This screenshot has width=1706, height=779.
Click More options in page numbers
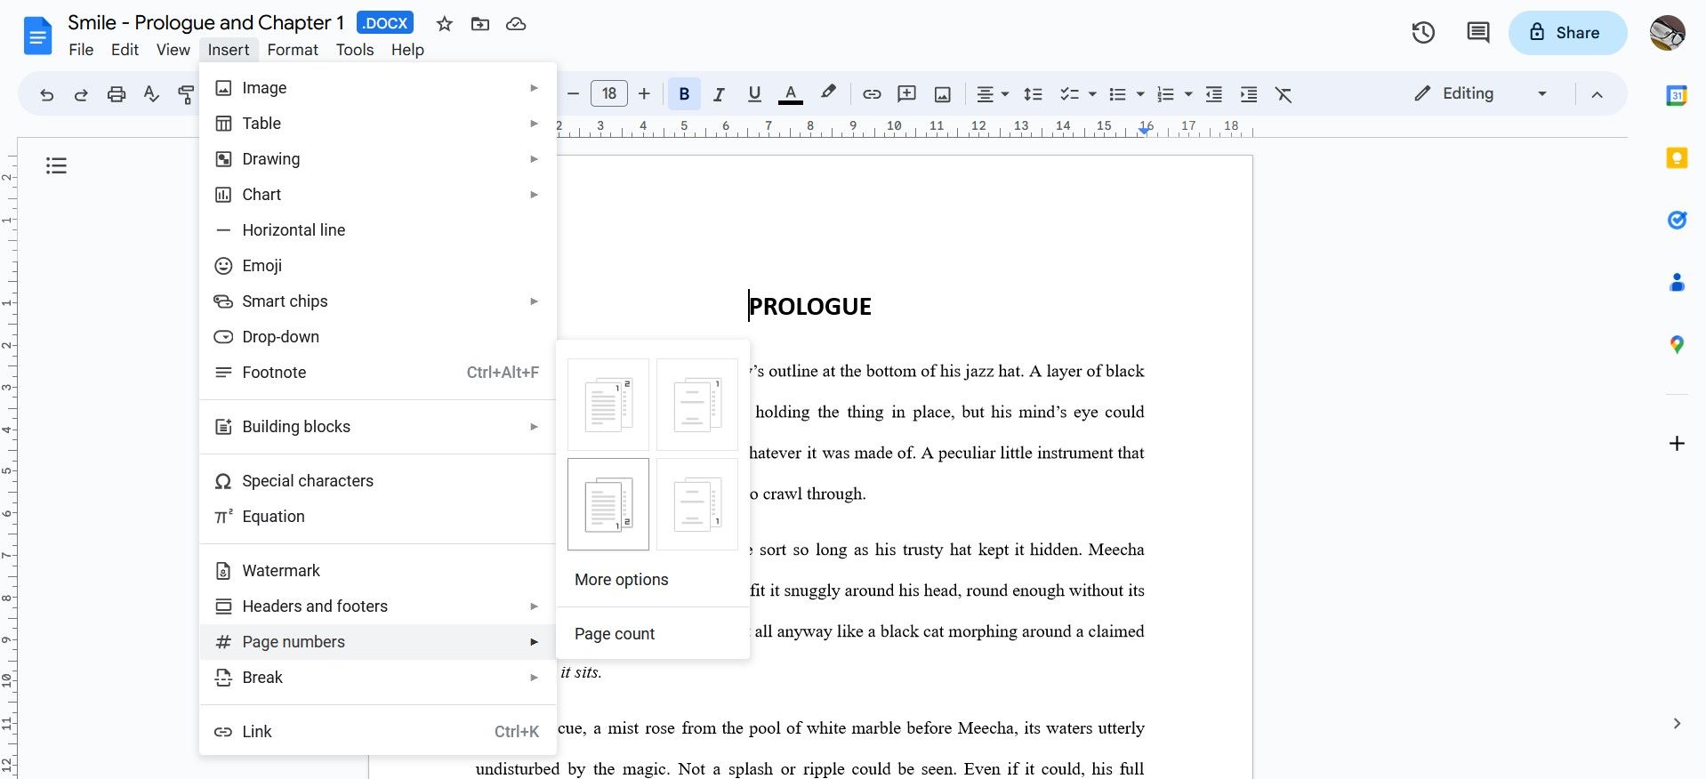tap(621, 580)
